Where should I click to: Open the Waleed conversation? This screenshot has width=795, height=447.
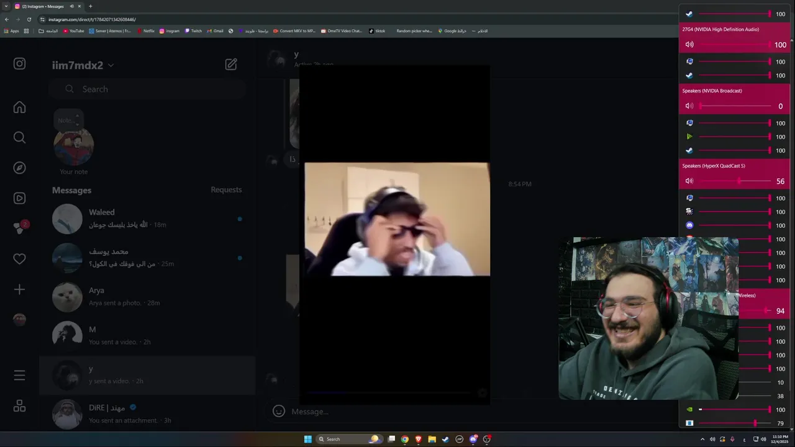pos(147,219)
